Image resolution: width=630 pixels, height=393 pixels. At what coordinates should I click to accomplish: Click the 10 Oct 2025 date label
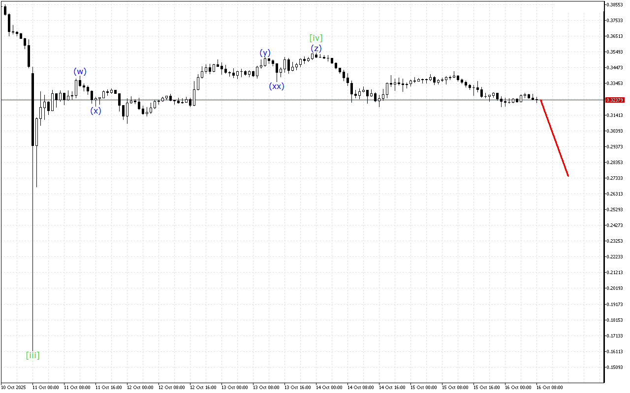point(13,388)
